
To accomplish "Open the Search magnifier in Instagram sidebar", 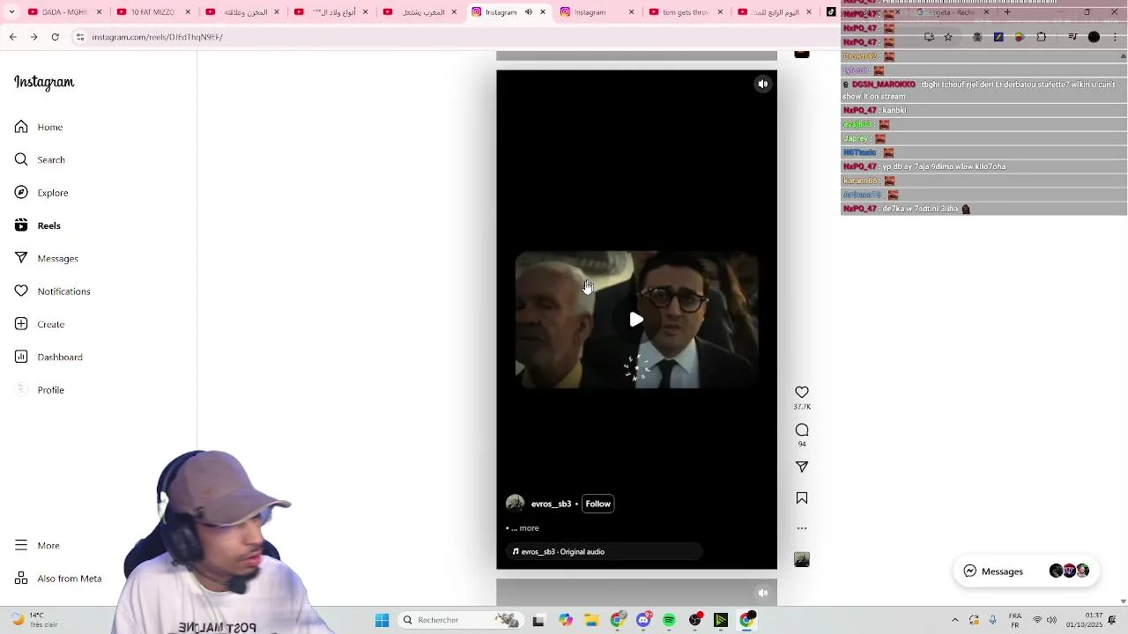I will click(21, 159).
